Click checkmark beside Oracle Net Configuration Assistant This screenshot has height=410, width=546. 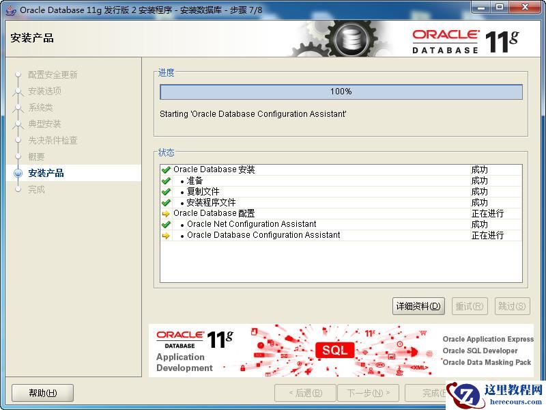(x=166, y=225)
